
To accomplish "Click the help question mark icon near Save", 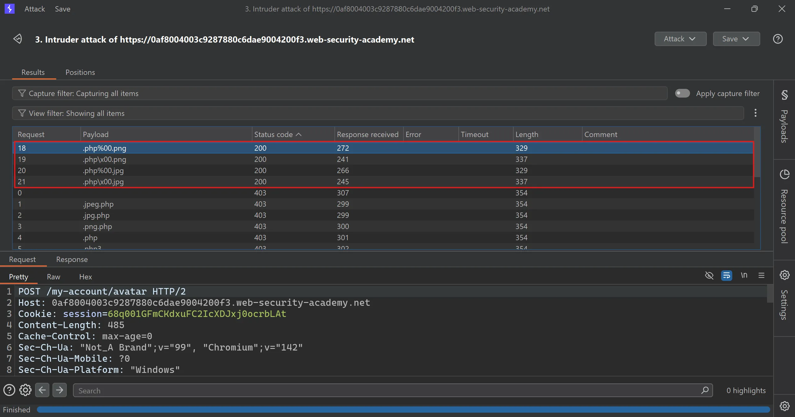I will coord(778,39).
